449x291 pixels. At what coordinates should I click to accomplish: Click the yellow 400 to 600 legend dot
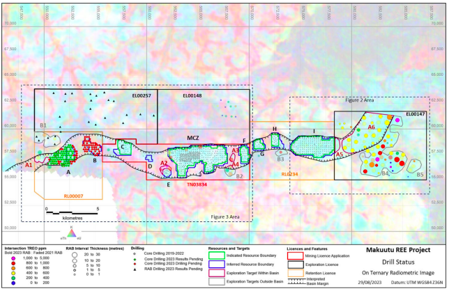pyautogui.click(x=13, y=273)
